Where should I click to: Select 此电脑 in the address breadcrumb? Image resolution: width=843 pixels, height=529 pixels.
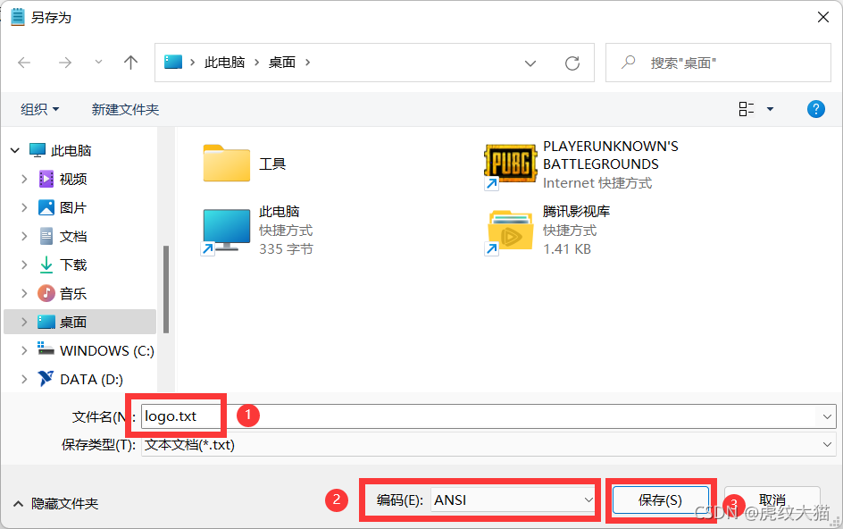coord(225,63)
